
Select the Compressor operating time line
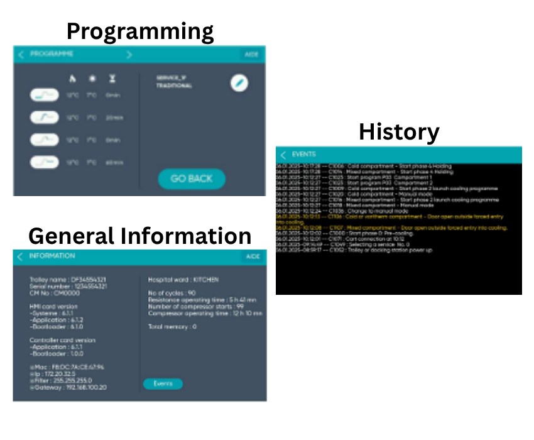(x=205, y=313)
